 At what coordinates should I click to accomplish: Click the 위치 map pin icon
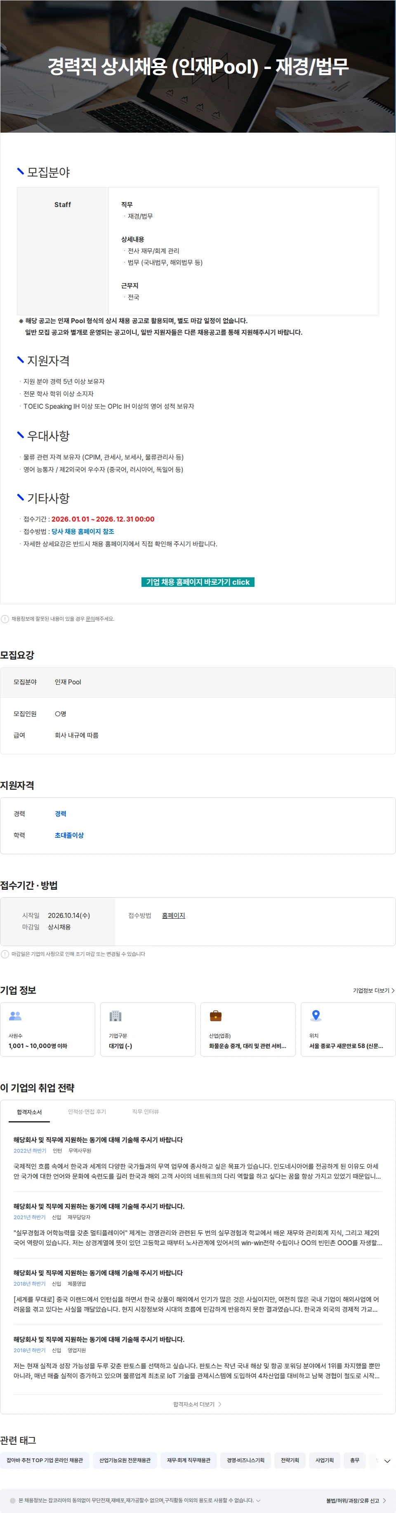(x=316, y=1015)
